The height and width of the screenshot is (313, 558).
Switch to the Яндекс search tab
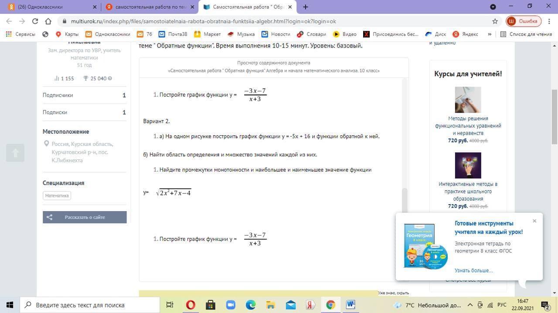pos(148,7)
